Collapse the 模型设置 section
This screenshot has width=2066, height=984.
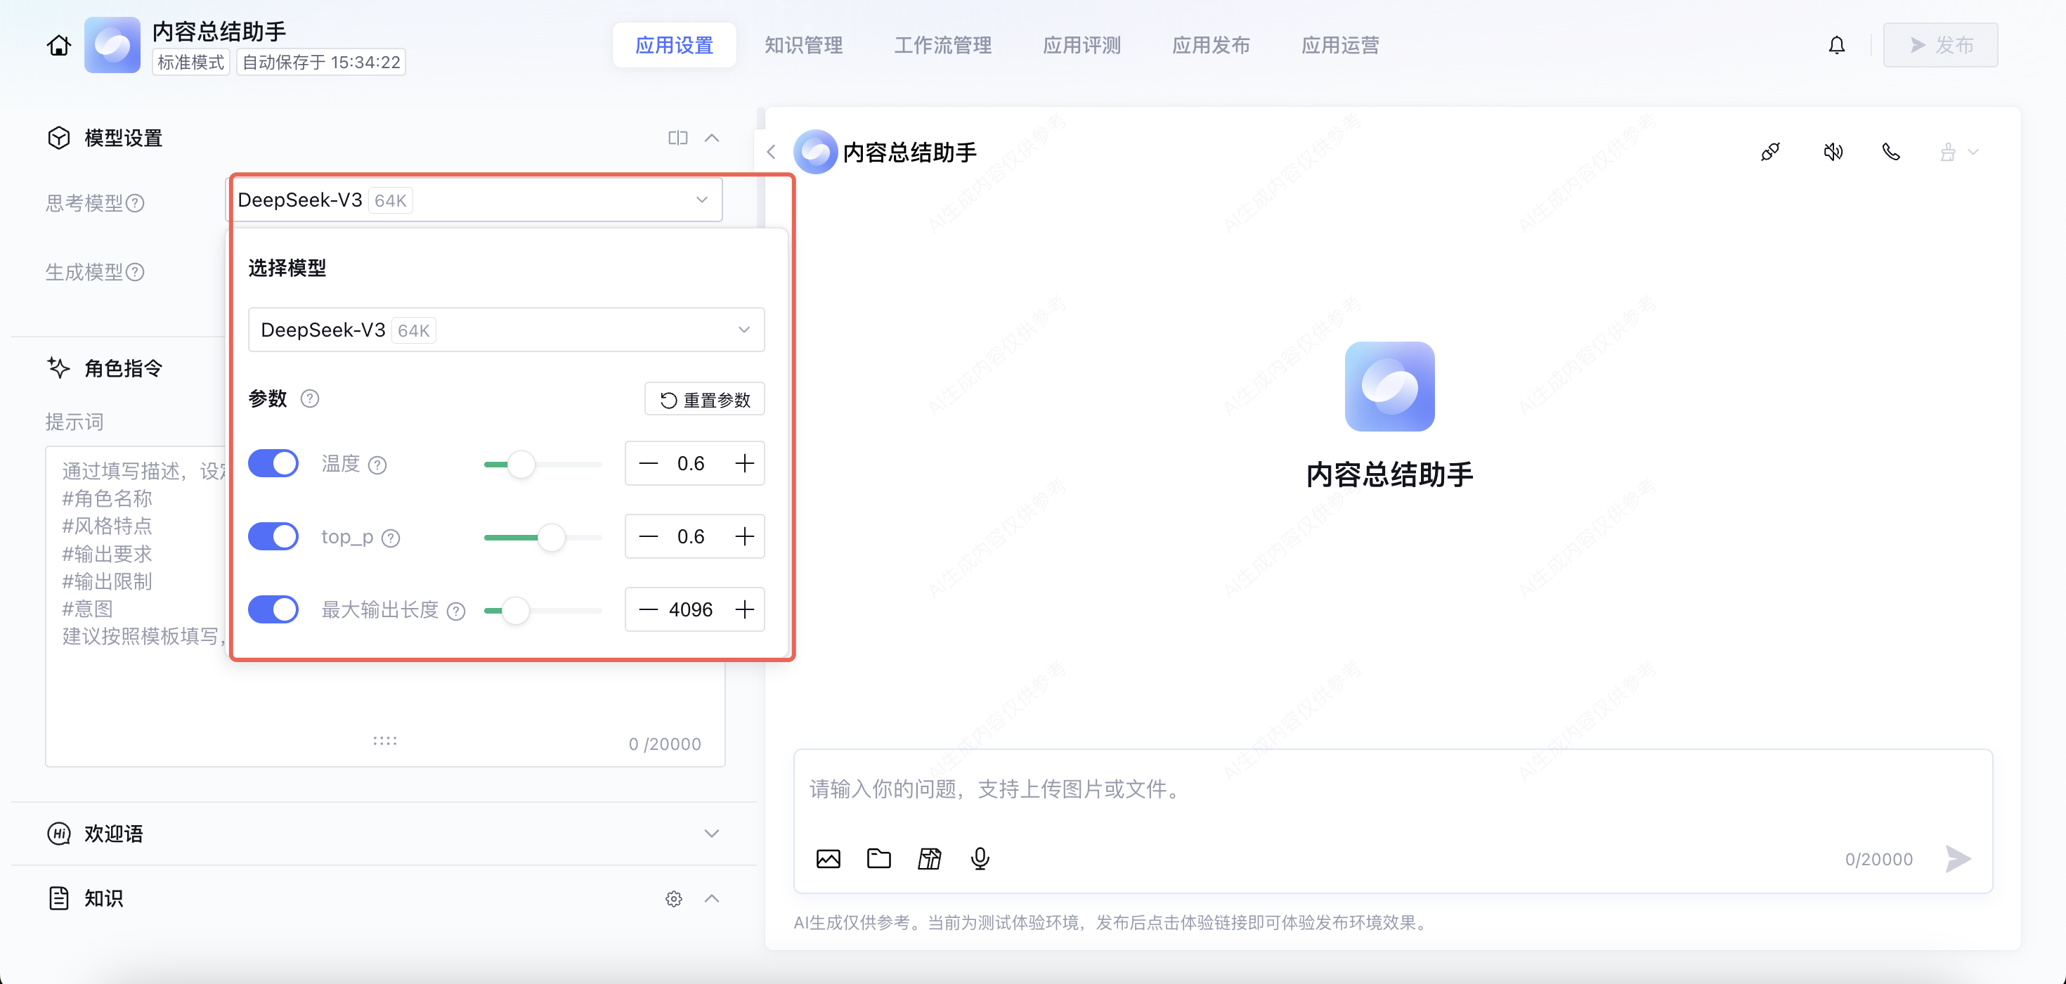pyautogui.click(x=711, y=138)
